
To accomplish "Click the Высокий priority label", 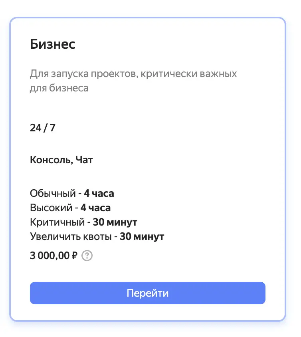I will coord(51,208).
